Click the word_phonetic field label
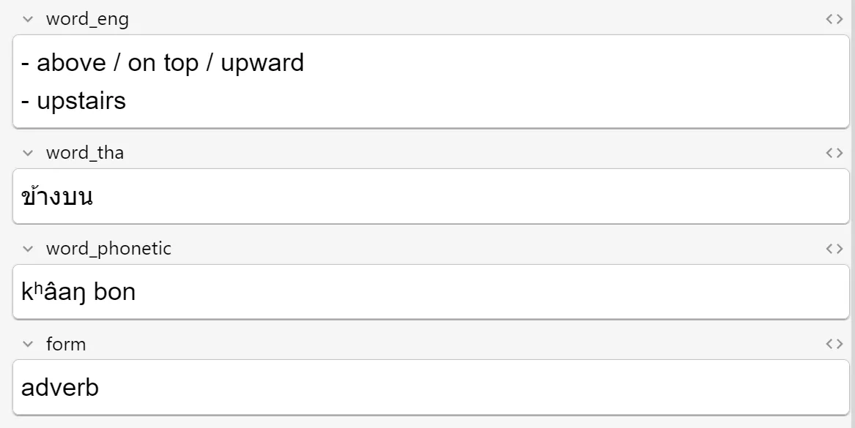Viewport: 855px width, 428px height. coord(108,249)
